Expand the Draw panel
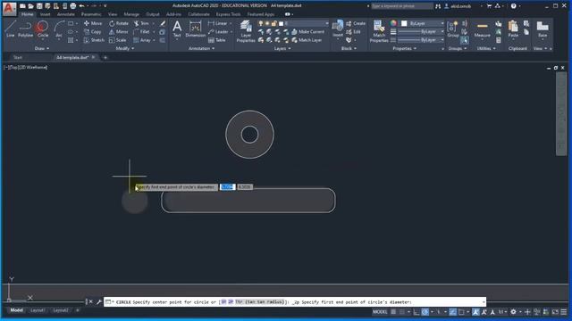572x321 pixels. tap(42, 48)
